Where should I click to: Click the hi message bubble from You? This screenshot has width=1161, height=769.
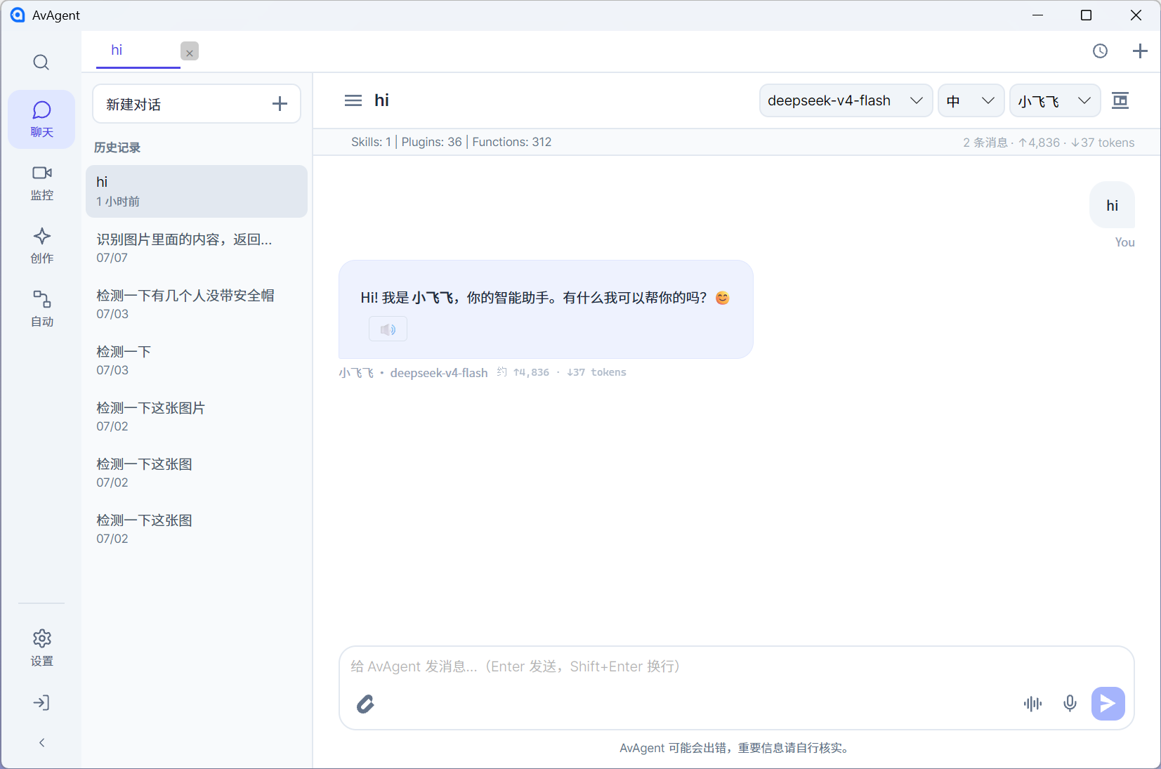coord(1112,205)
